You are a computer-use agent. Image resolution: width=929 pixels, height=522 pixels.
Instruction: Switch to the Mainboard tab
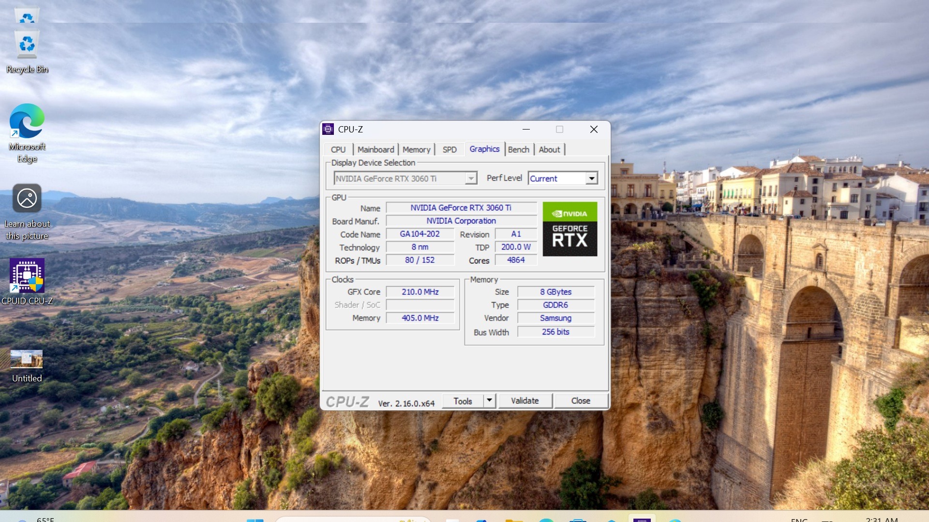tap(375, 149)
